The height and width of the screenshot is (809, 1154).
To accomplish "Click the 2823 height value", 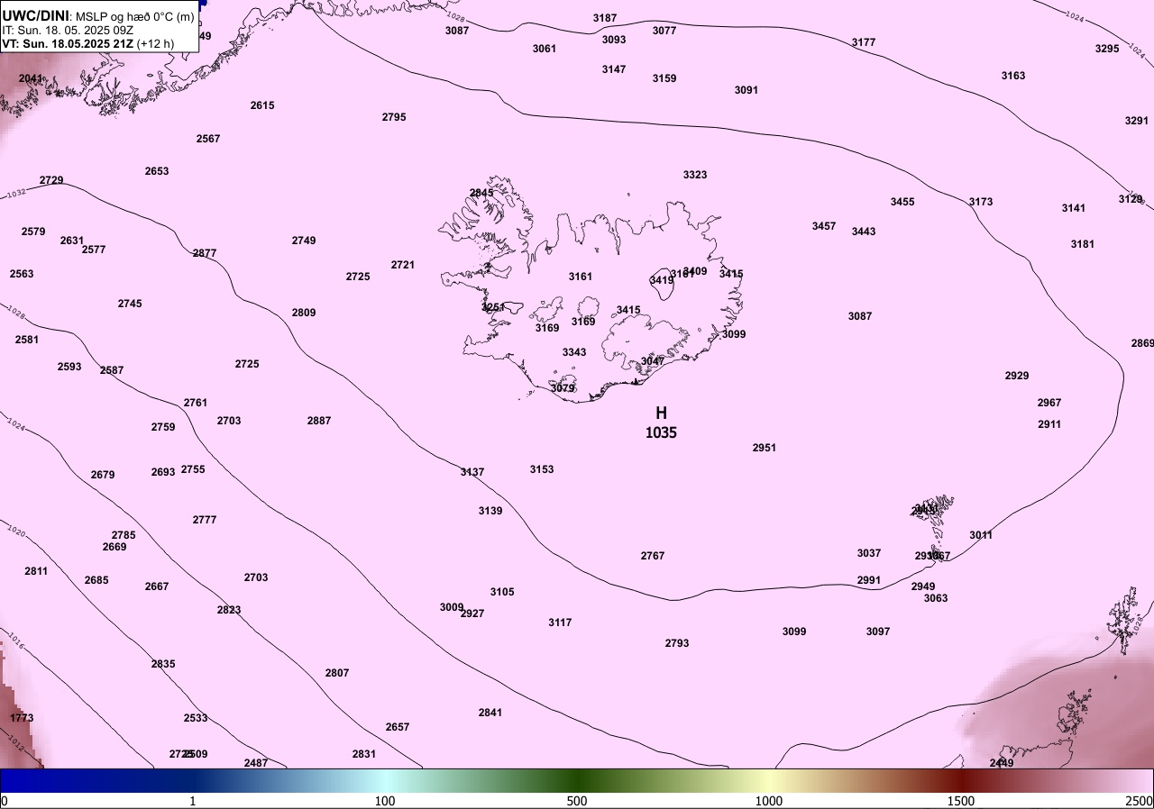I will coord(229,610).
